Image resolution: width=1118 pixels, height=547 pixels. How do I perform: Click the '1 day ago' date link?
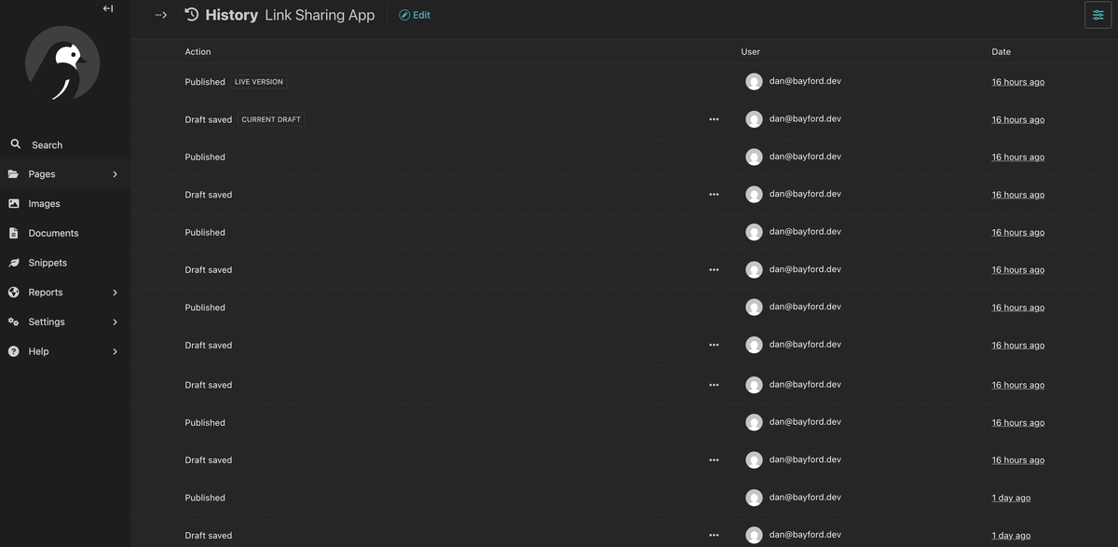coord(1011,497)
